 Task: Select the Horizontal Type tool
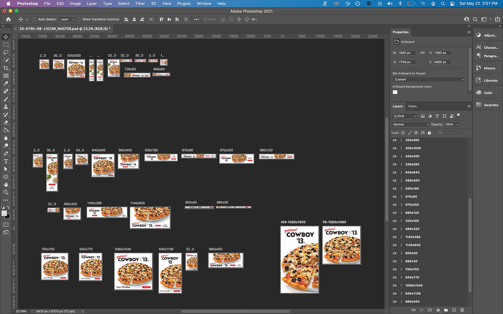point(6,161)
